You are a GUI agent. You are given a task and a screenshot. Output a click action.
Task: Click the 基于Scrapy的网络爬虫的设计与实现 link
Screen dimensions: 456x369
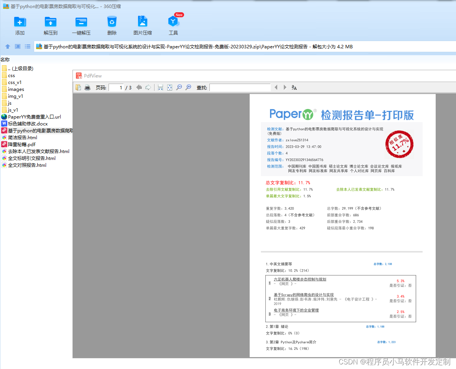coord(304,295)
